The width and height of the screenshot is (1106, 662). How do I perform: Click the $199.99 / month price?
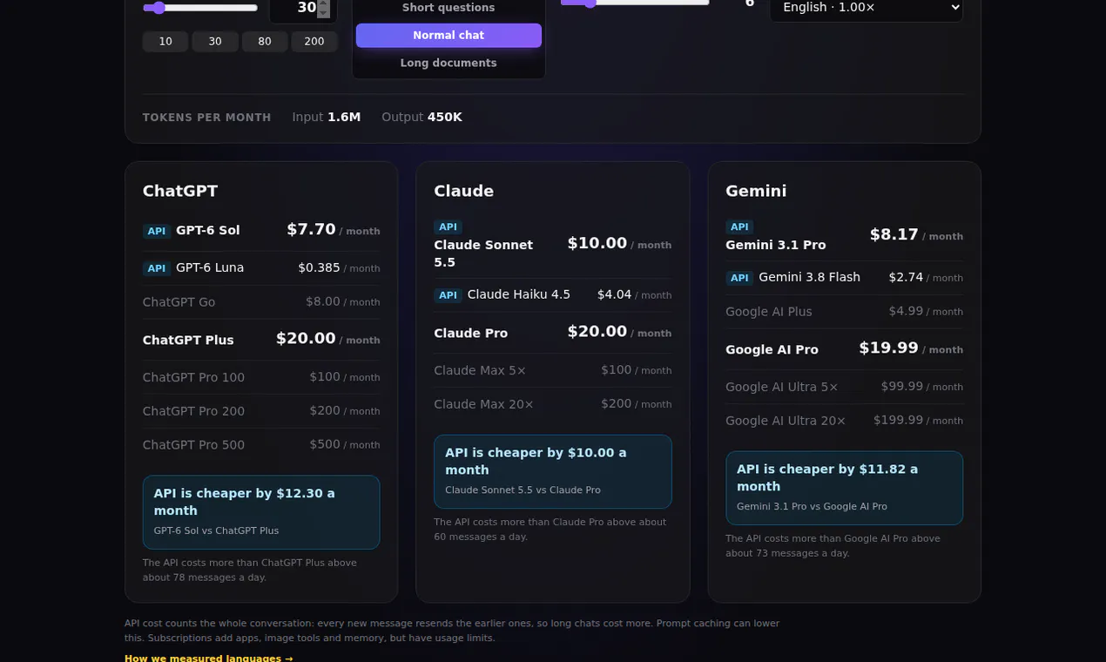coord(918,421)
